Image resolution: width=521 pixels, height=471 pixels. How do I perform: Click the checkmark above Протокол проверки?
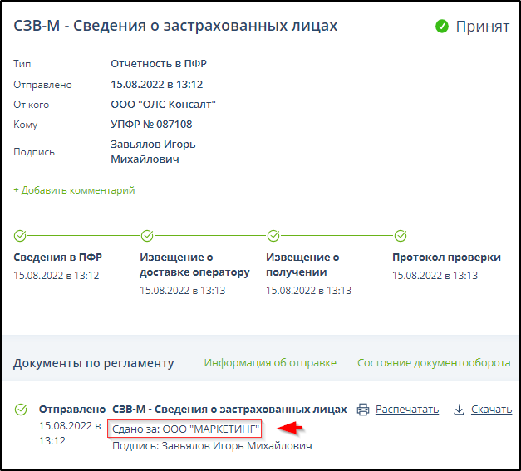tap(400, 236)
